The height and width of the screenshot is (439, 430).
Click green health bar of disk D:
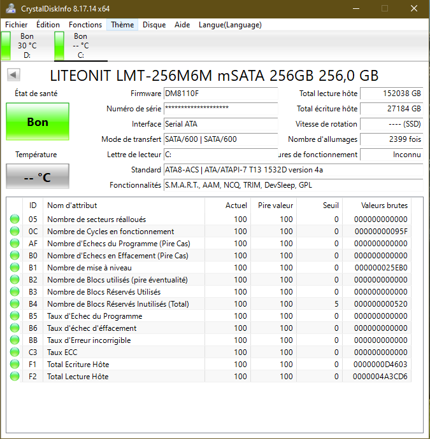6,46
